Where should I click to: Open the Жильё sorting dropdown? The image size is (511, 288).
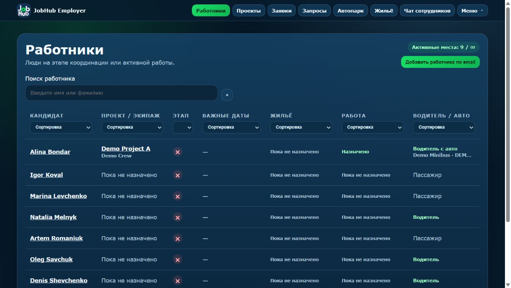point(301,127)
